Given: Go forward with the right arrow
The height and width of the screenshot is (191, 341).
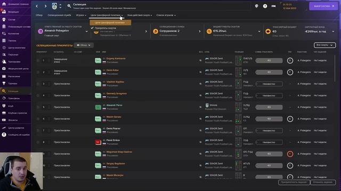Looking at the screenshot, I should (x=45, y=6).
